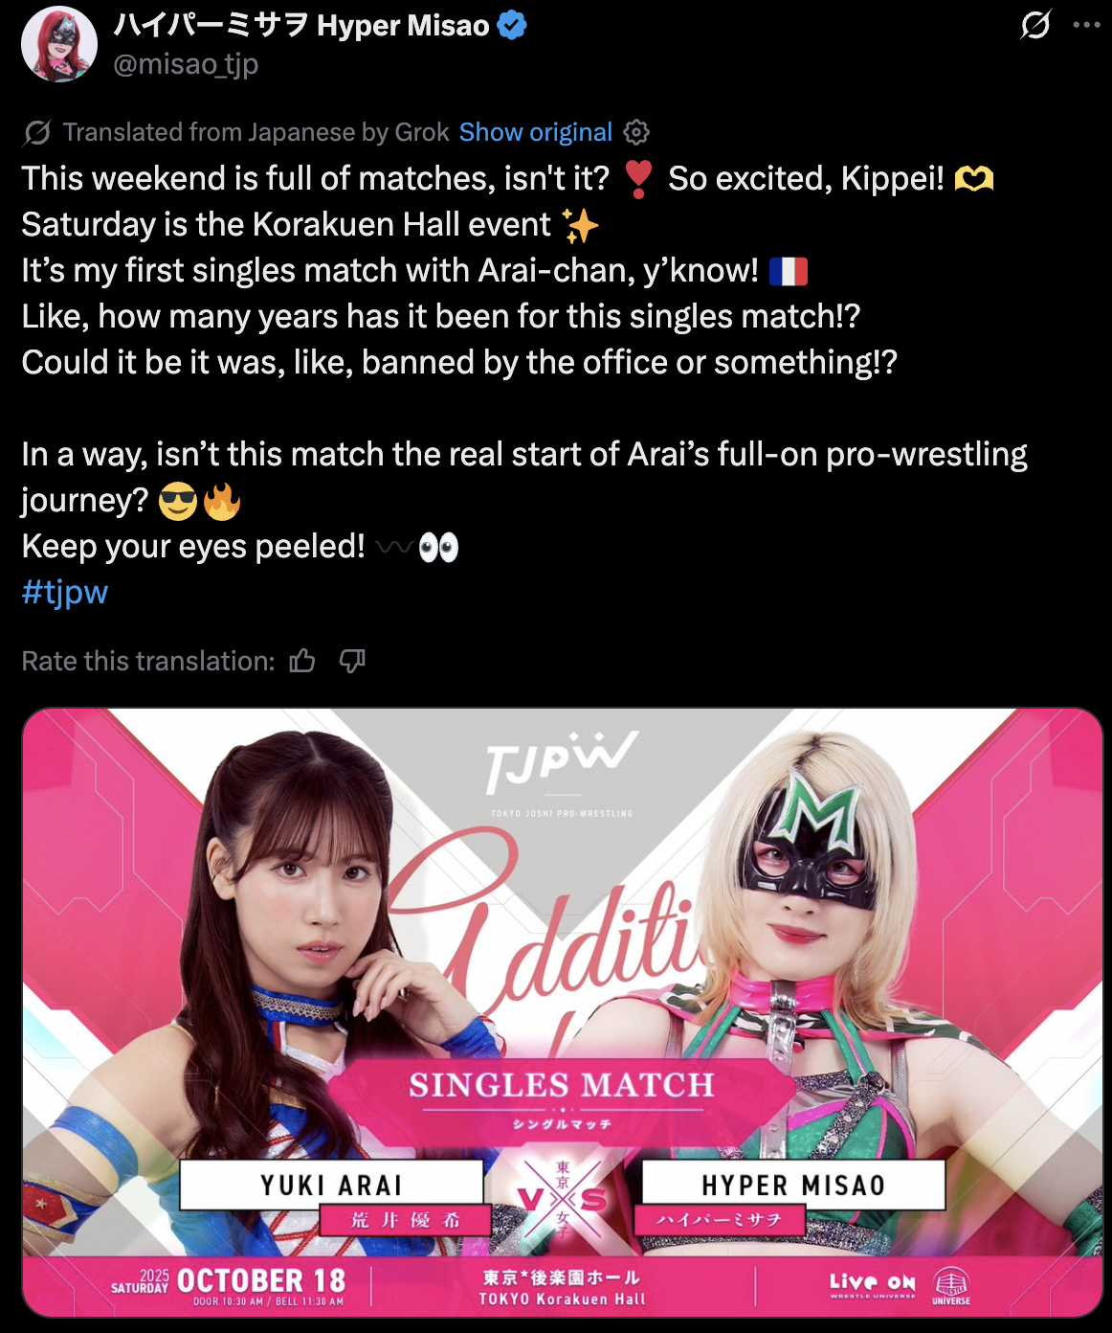This screenshot has height=1333, width=1112.
Task: Rate translation with thumbs up
Action: (x=302, y=661)
